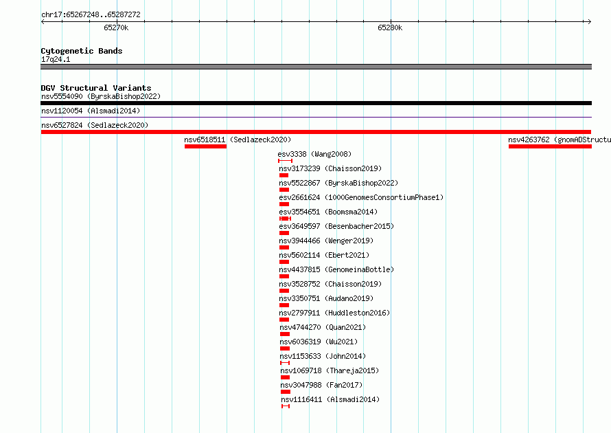611x433 pixels.
Task: Click the chr17:65267248..65287272 coordinate text
Action: pyautogui.click(x=91, y=14)
